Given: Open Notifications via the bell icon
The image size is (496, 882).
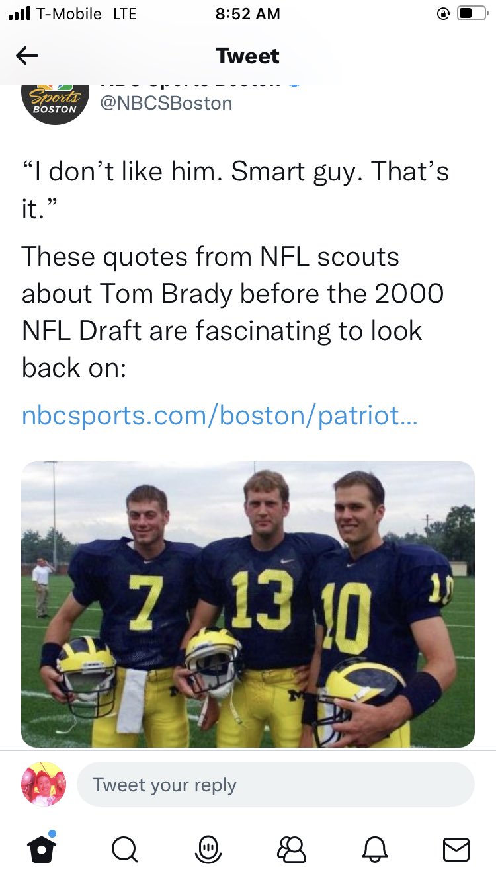Looking at the screenshot, I should tap(374, 852).
